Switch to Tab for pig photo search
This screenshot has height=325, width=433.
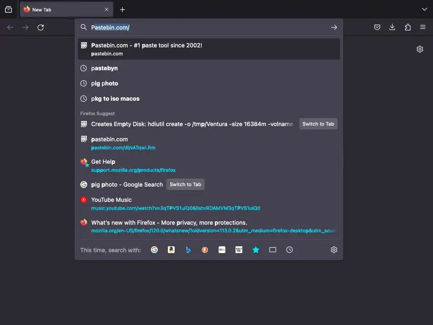tap(185, 185)
